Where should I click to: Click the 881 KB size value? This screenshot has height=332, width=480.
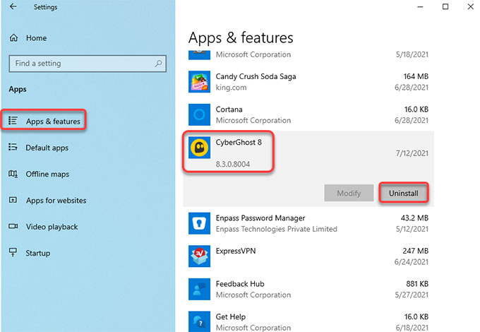(417, 284)
